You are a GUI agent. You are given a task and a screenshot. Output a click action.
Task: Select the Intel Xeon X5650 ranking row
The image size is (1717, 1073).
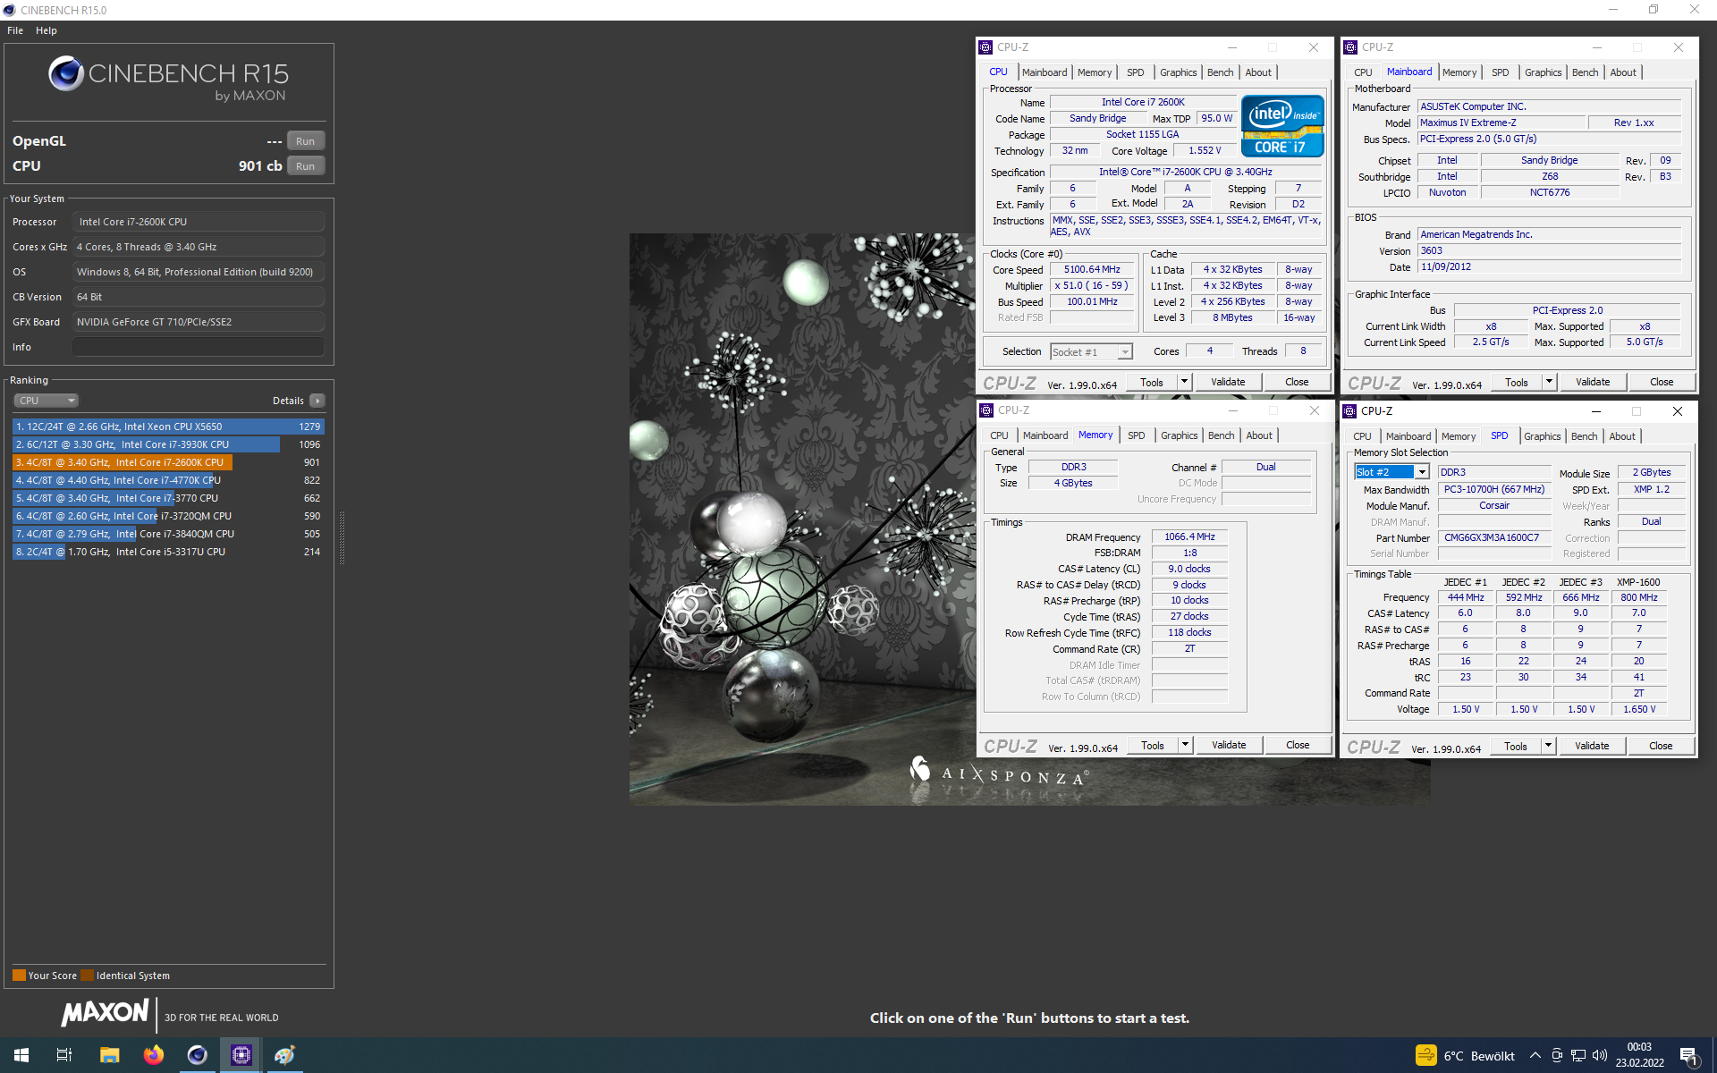pos(168,427)
